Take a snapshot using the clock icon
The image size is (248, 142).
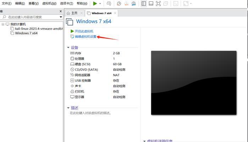(x=119, y=4)
